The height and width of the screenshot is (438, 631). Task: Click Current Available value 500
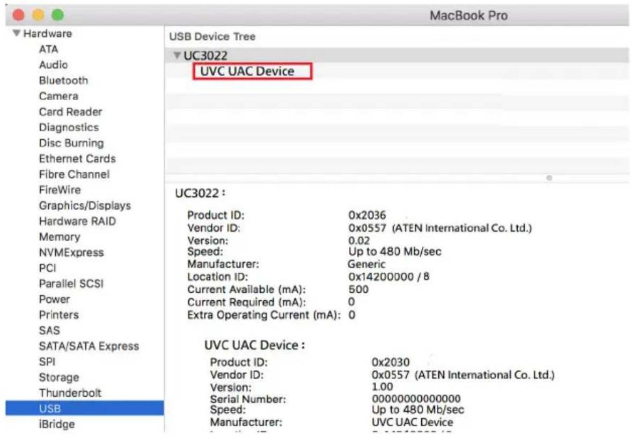coord(358,289)
